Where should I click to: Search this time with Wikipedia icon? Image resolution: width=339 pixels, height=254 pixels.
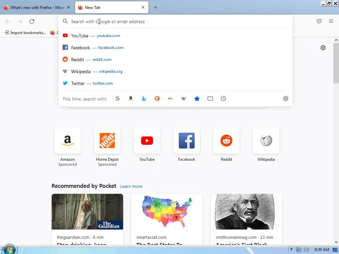tap(184, 99)
